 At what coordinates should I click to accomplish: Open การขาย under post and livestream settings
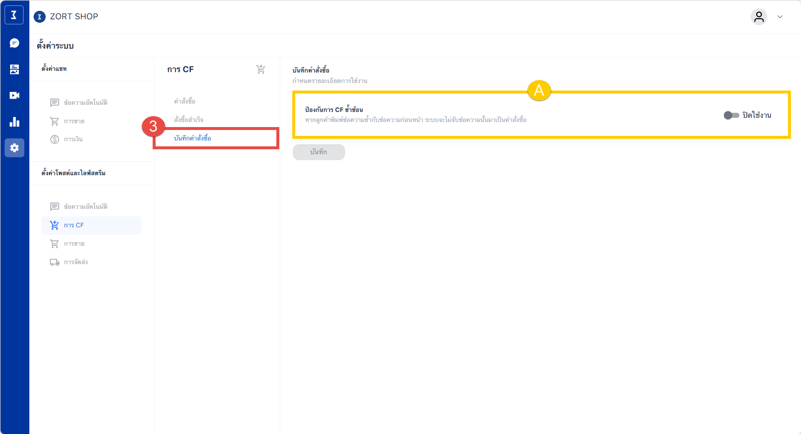[x=74, y=244]
